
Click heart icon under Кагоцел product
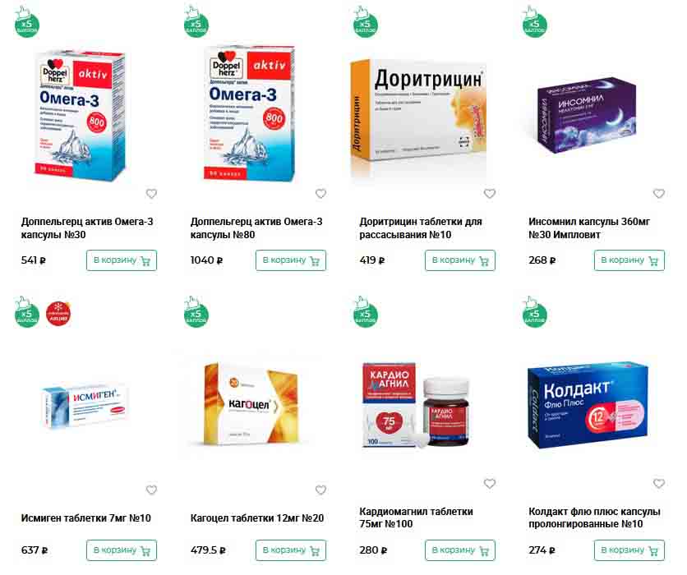[320, 490]
